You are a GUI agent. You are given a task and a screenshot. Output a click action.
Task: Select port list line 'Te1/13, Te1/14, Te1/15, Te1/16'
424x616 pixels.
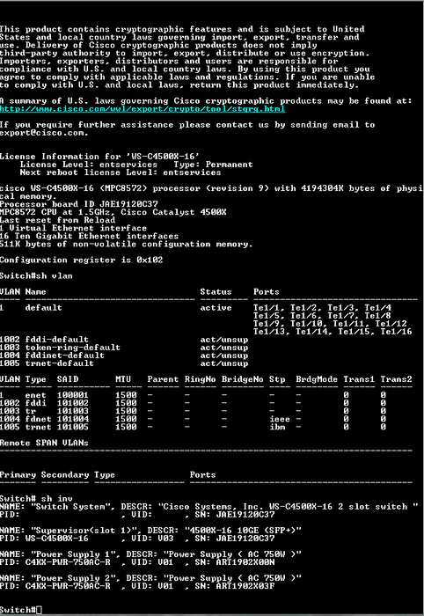(x=333, y=332)
